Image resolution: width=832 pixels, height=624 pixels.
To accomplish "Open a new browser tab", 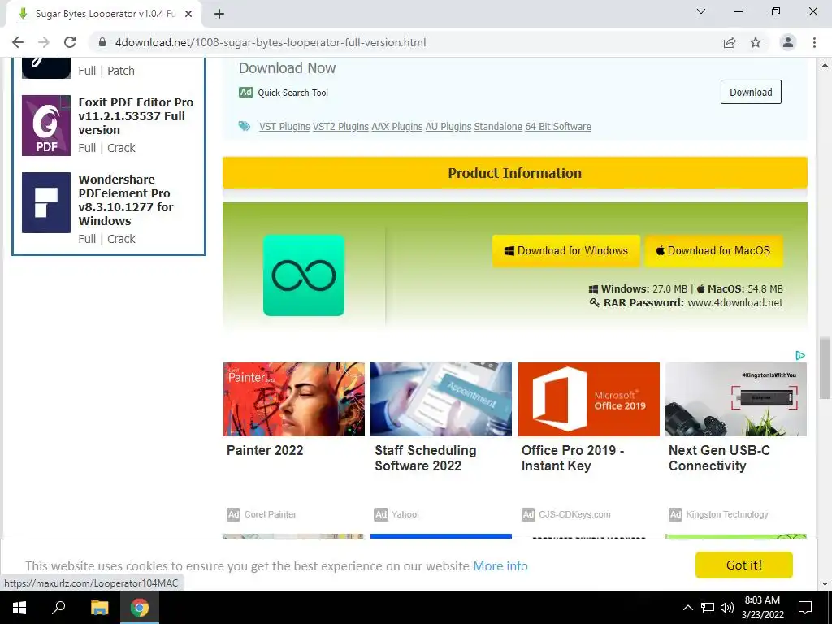I will point(219,14).
